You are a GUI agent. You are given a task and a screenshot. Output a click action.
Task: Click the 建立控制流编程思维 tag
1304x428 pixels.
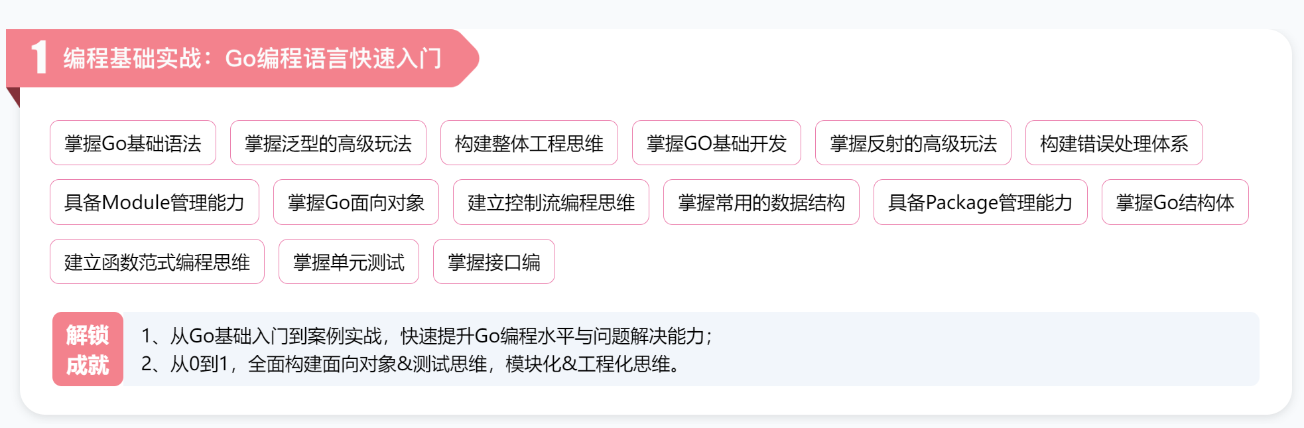pyautogui.click(x=551, y=202)
